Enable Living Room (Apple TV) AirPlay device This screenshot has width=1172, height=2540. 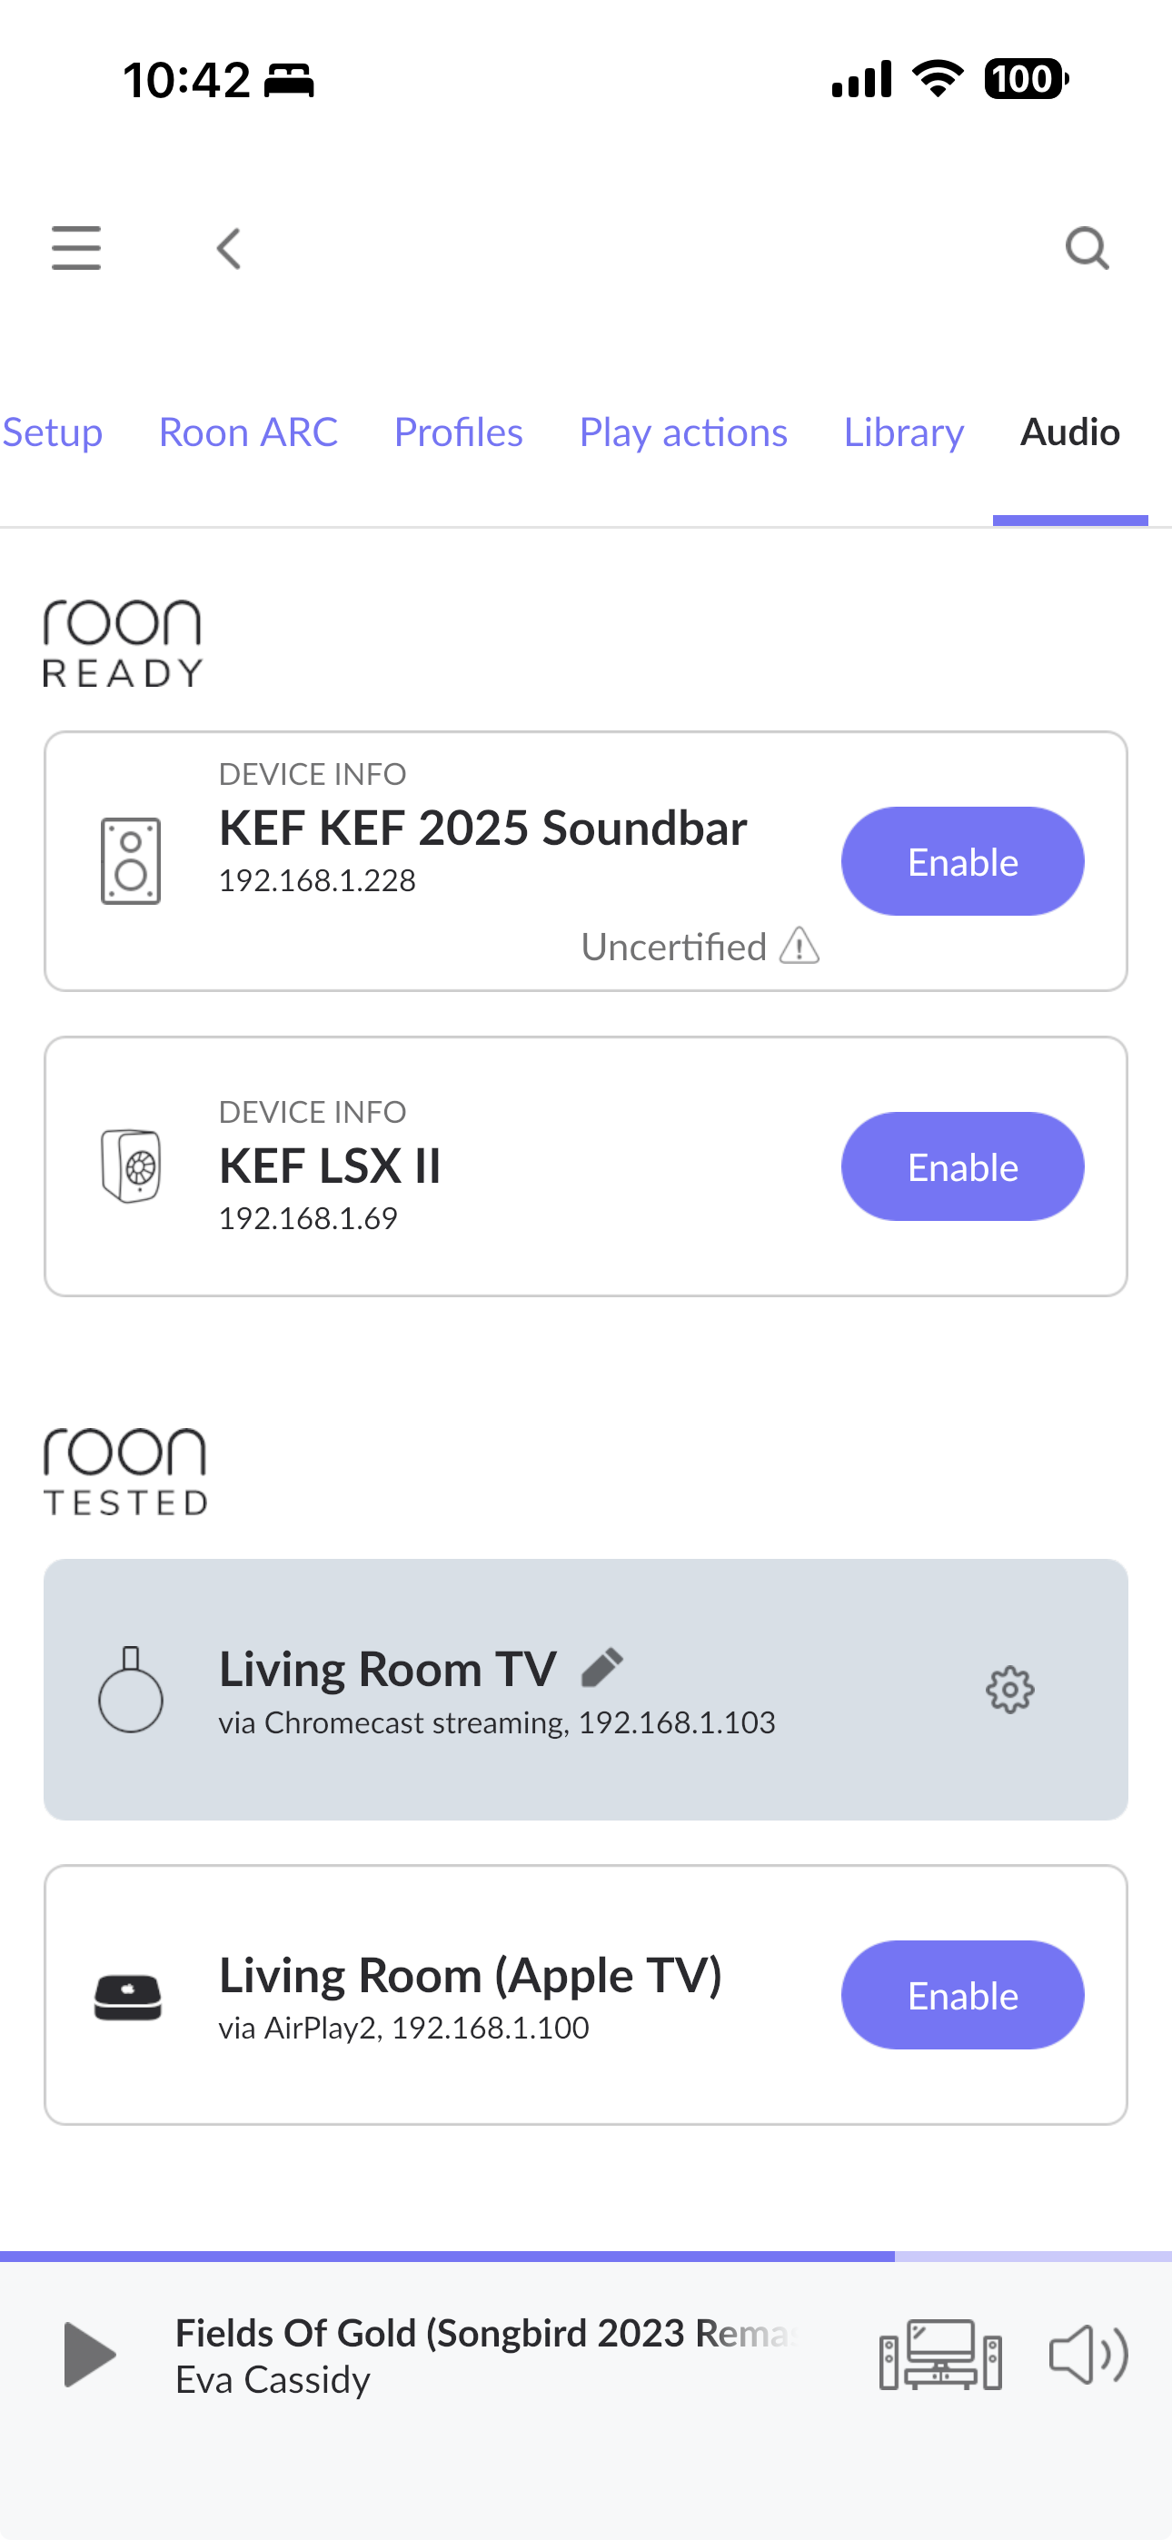[x=962, y=1996]
